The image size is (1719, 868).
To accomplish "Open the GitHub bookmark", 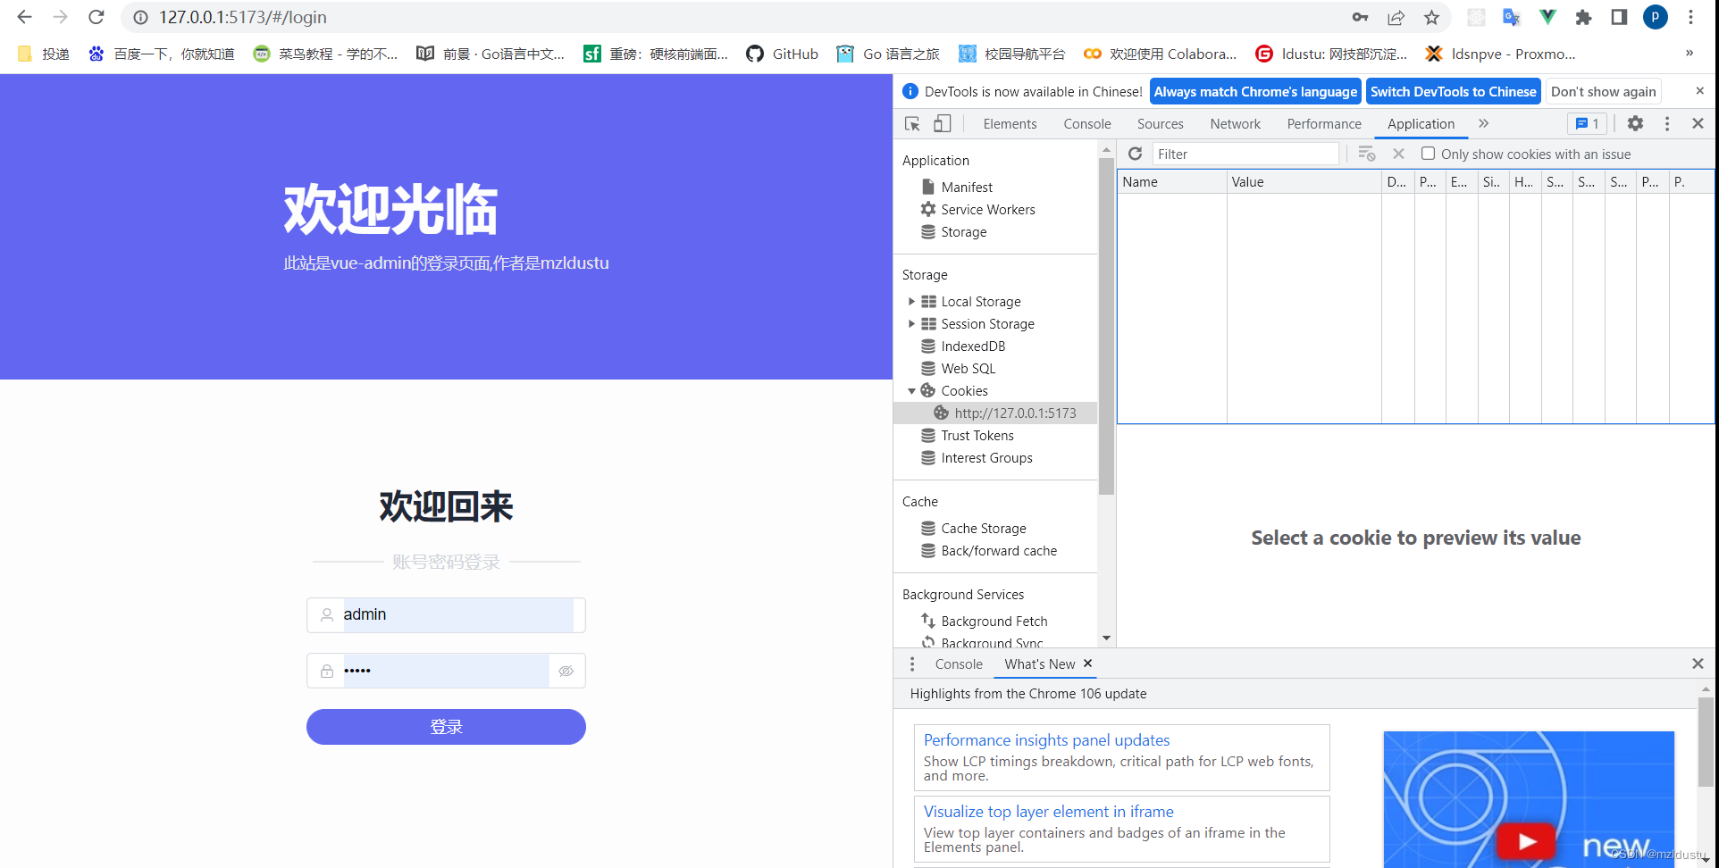I will coord(782,54).
